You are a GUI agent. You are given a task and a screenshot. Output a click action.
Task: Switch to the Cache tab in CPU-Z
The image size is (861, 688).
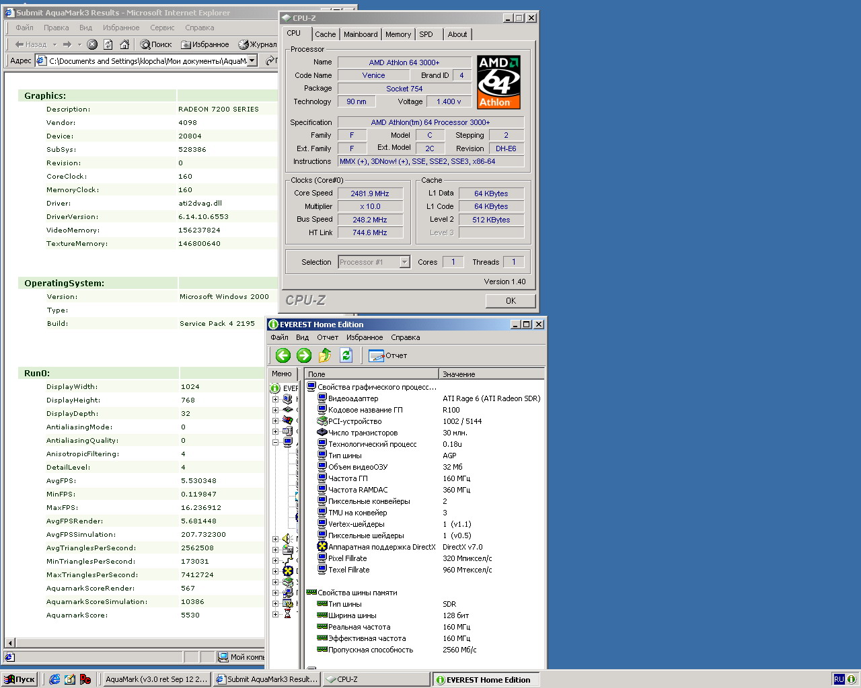(326, 34)
